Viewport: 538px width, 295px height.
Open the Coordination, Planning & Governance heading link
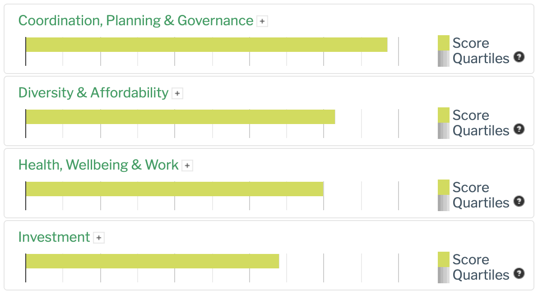[135, 21]
